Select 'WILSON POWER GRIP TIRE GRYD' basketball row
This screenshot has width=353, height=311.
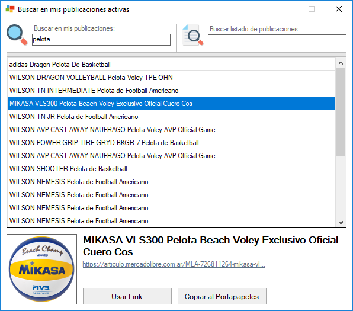(x=171, y=143)
